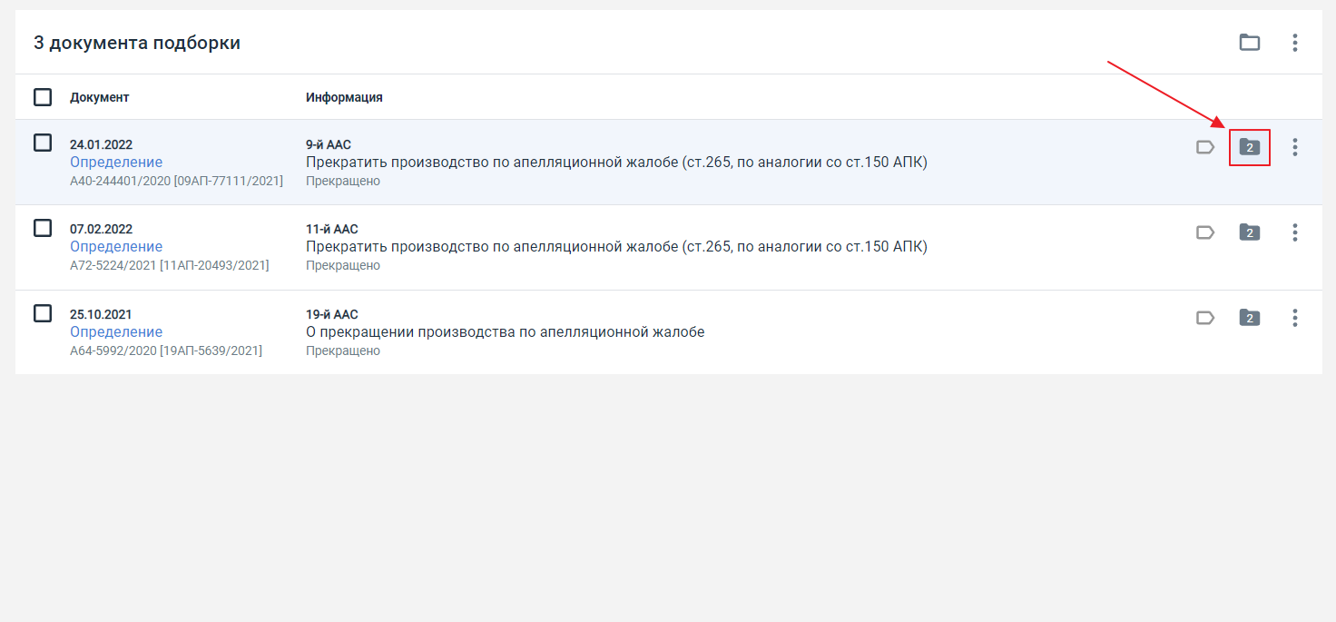Image resolution: width=1336 pixels, height=622 pixels.
Task: Click the tag icon for the 07.02.2022 document
Action: tap(1205, 232)
